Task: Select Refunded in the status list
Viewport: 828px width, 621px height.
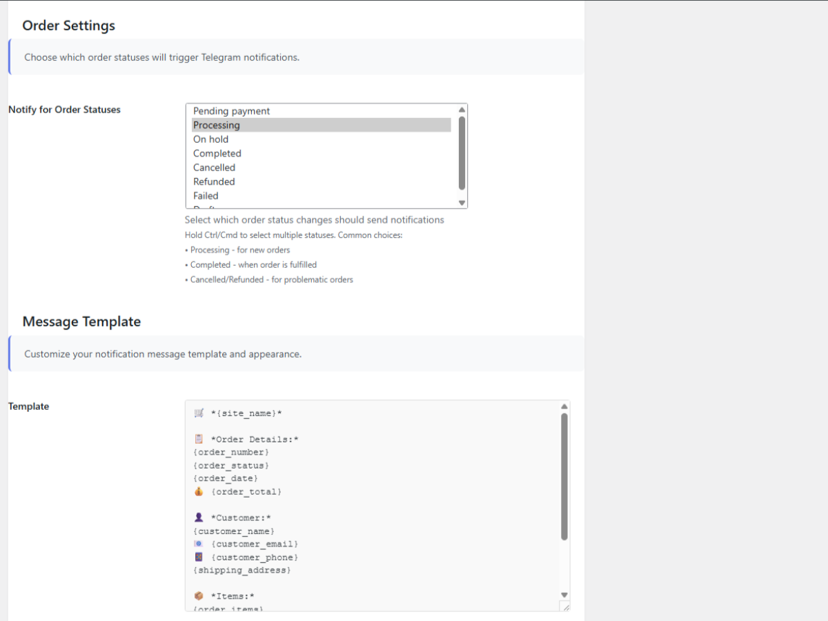Action: point(214,181)
